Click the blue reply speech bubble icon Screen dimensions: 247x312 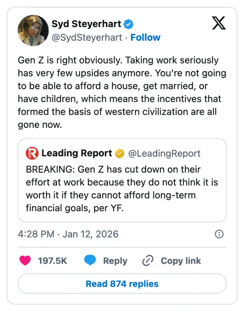pyautogui.click(x=90, y=261)
